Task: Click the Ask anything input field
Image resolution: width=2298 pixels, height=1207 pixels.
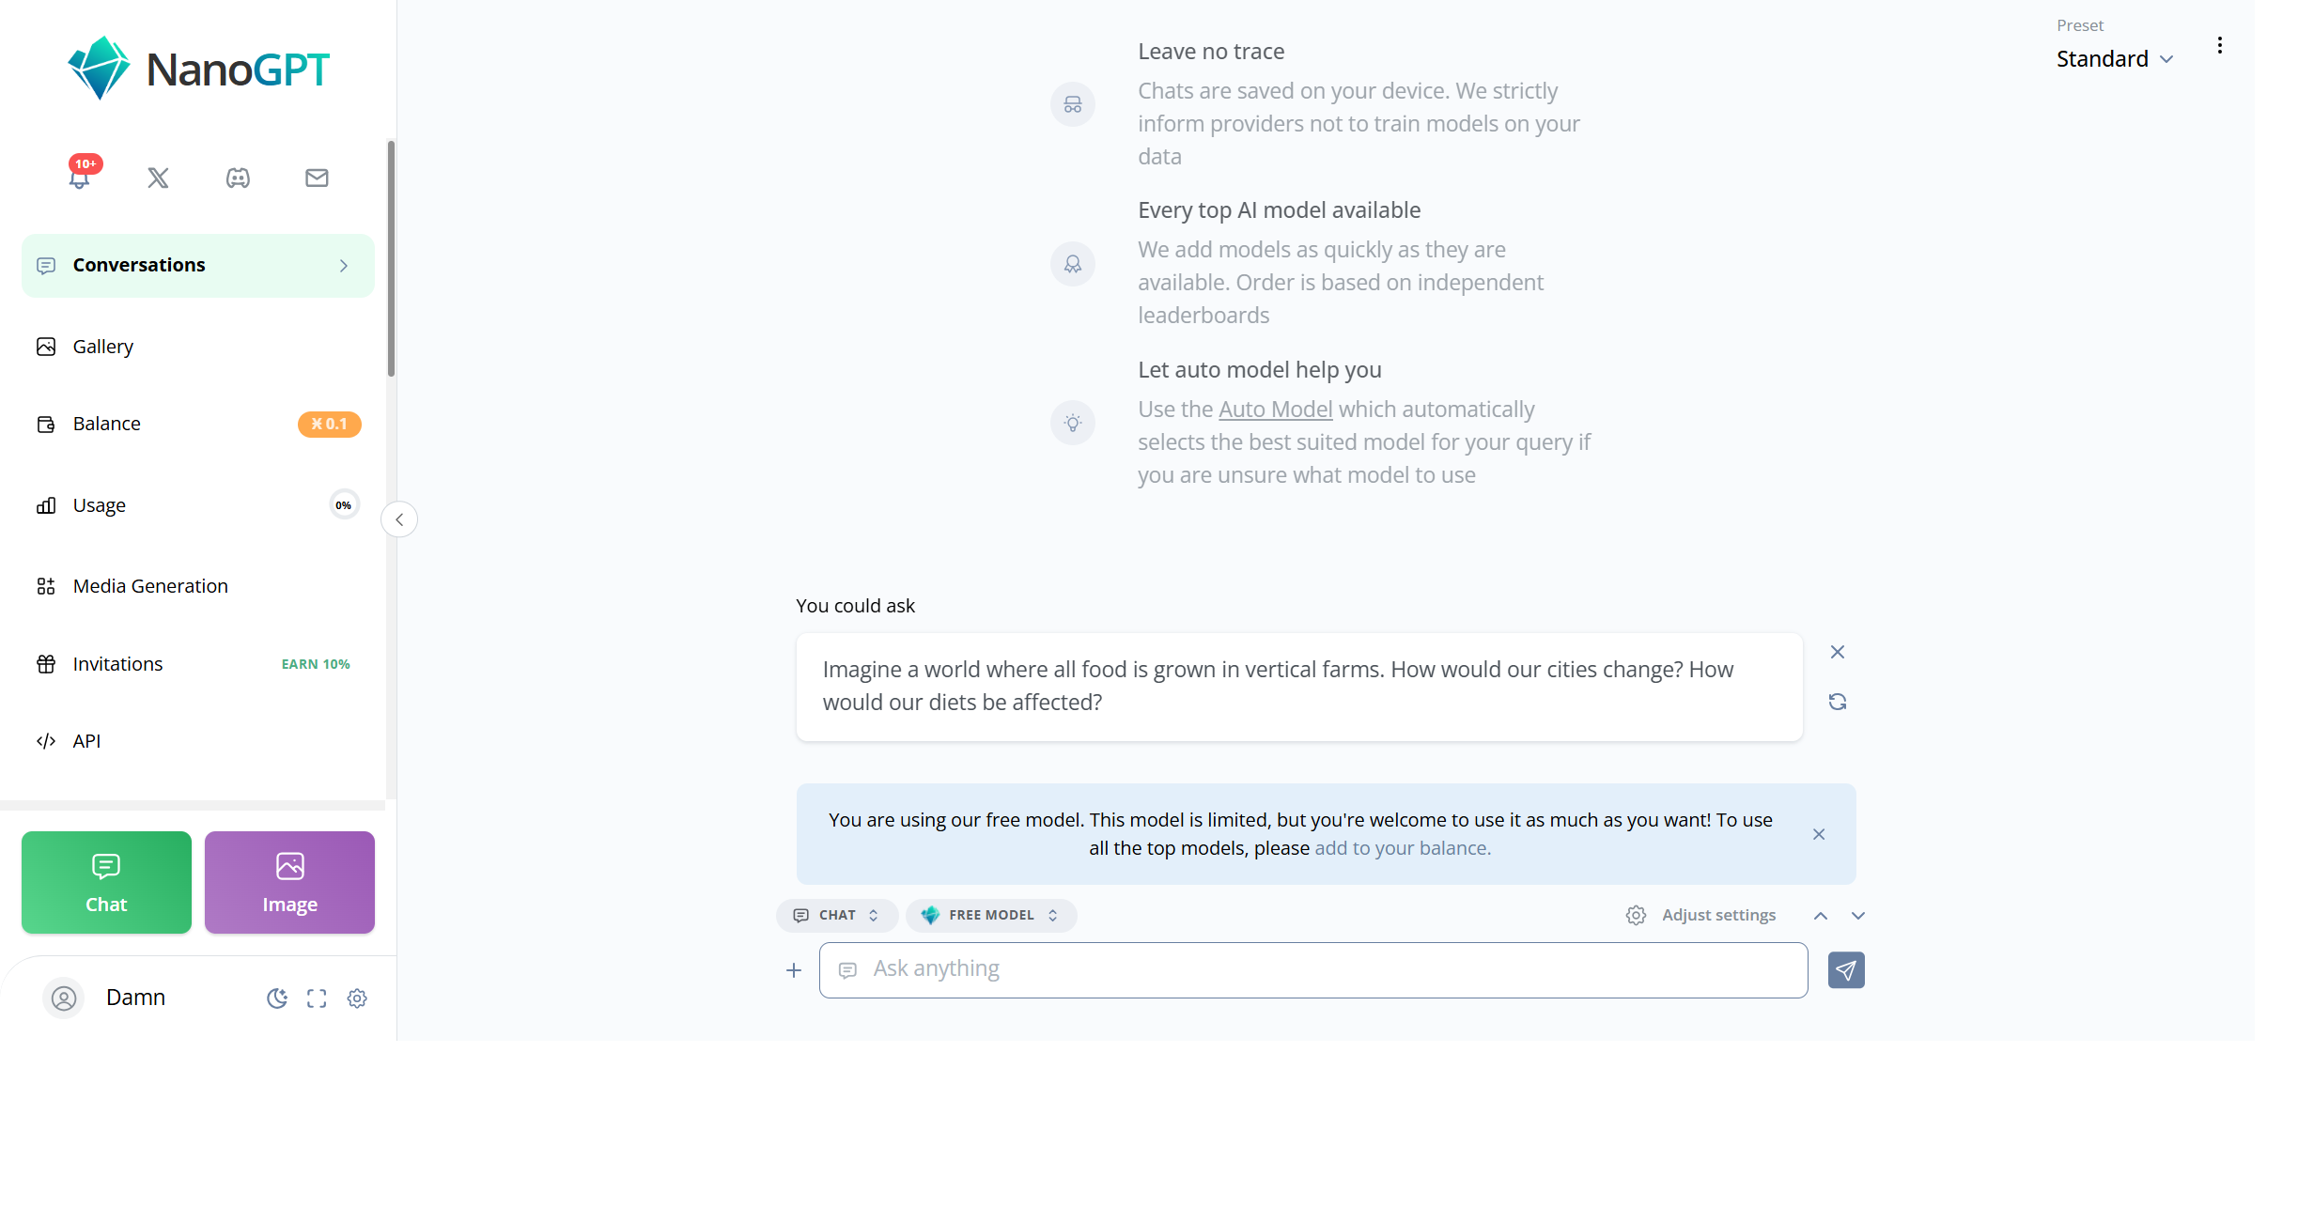Action: (1313, 970)
